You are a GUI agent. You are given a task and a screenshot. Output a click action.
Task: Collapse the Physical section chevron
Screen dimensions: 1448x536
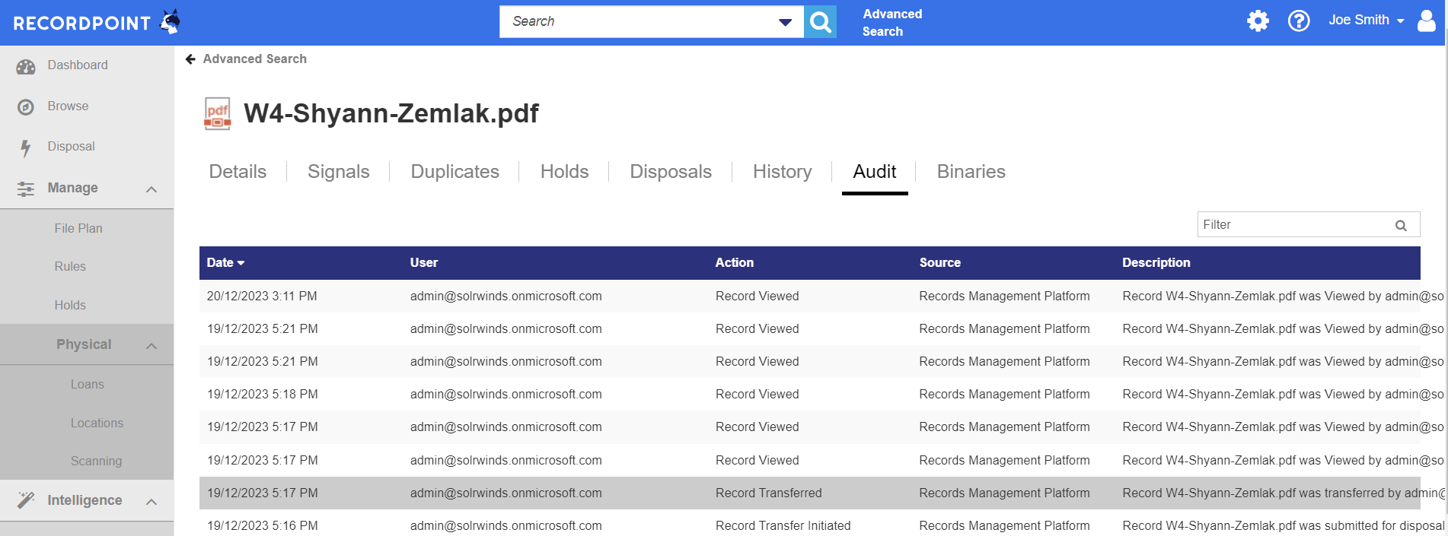coord(151,346)
